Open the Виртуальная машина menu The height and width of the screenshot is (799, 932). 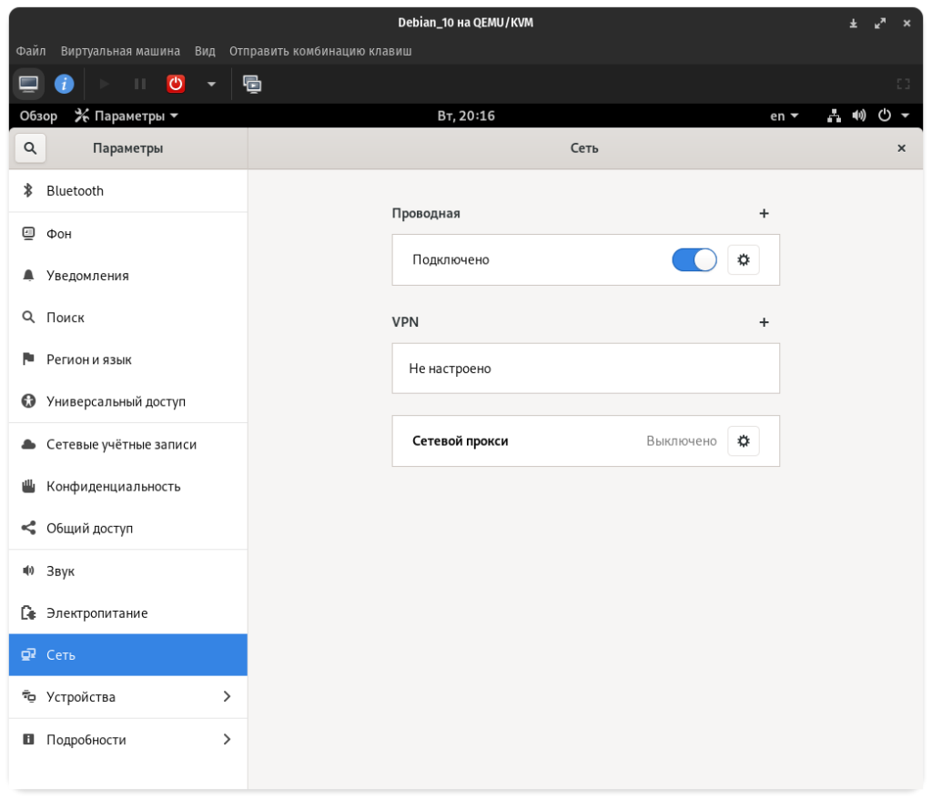pos(120,51)
